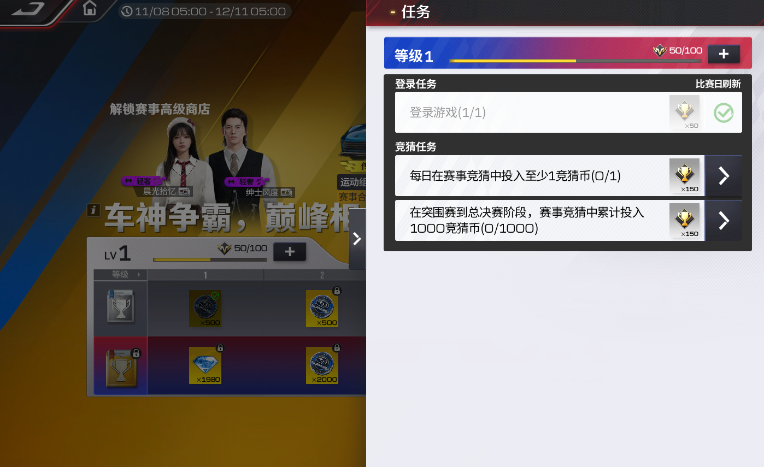
Task: Expand the 等级 column header arrow
Action: (139, 275)
